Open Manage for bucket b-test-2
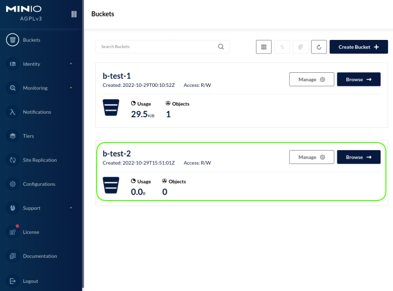The width and height of the screenshot is (393, 291). 311,157
